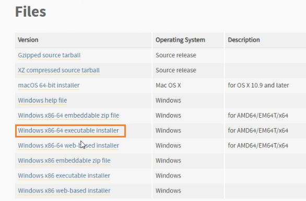Image resolution: width=306 pixels, height=201 pixels.
Task: Download Windows x86-64 executable installer
Action: [68, 130]
